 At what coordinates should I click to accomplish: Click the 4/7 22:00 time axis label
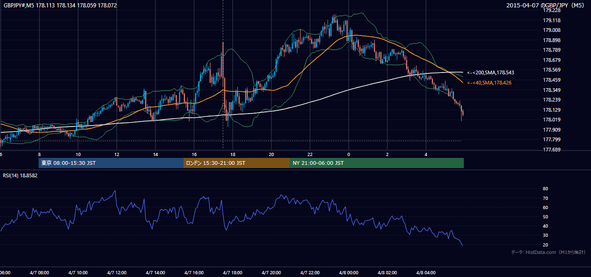[310, 272]
